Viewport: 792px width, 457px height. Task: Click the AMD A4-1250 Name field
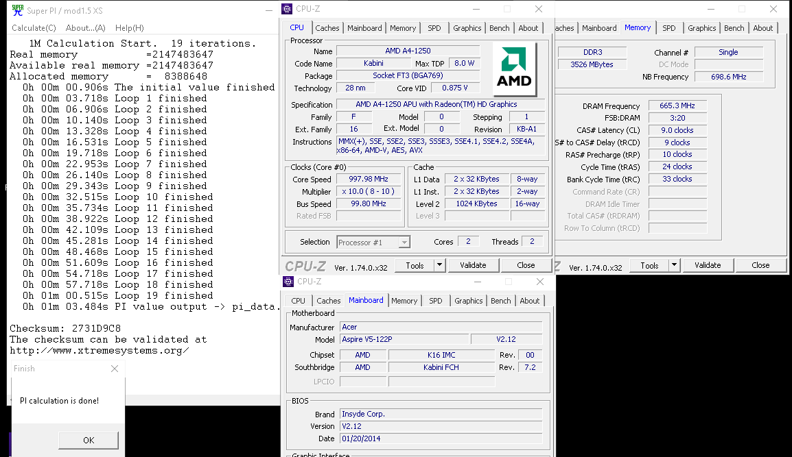point(408,51)
